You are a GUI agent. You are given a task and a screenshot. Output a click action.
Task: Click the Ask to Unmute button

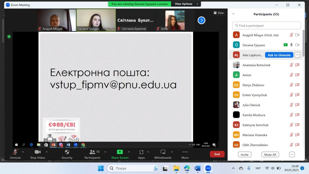(x=279, y=55)
